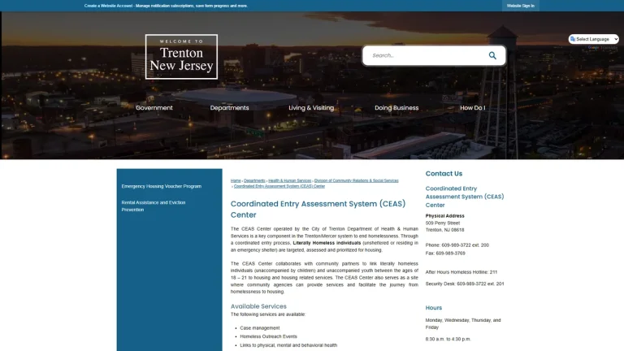
Task: Open the Select Language dropdown
Action: pos(593,39)
